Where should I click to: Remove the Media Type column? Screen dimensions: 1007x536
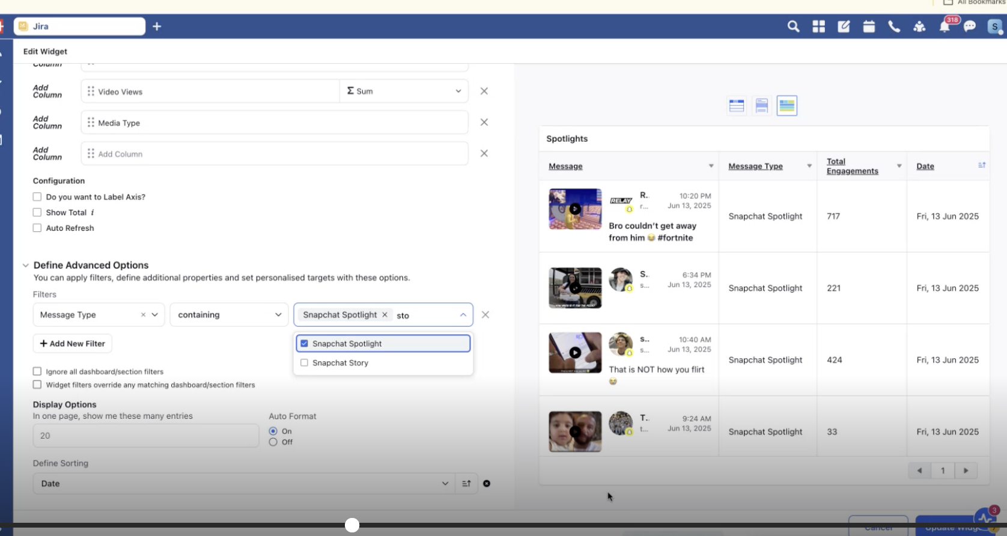coord(484,123)
